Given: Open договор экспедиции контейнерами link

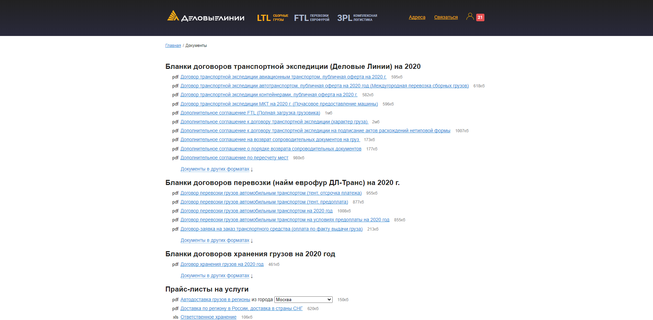Looking at the screenshot, I should click(x=269, y=95).
